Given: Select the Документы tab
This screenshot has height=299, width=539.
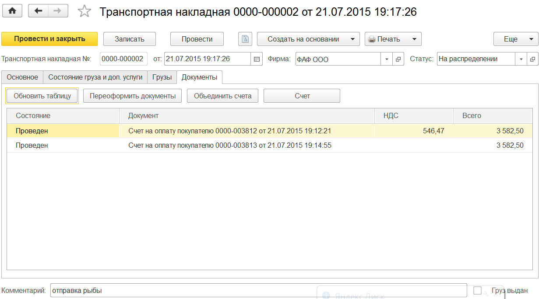Looking at the screenshot, I should pyautogui.click(x=199, y=77).
